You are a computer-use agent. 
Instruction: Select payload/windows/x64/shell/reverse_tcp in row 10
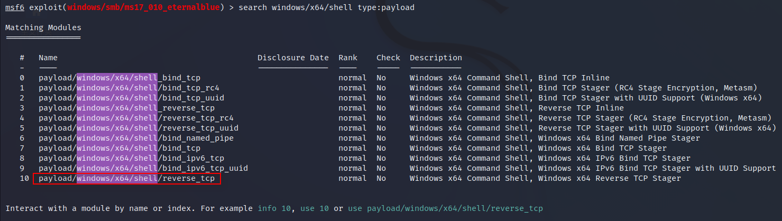[126, 179]
